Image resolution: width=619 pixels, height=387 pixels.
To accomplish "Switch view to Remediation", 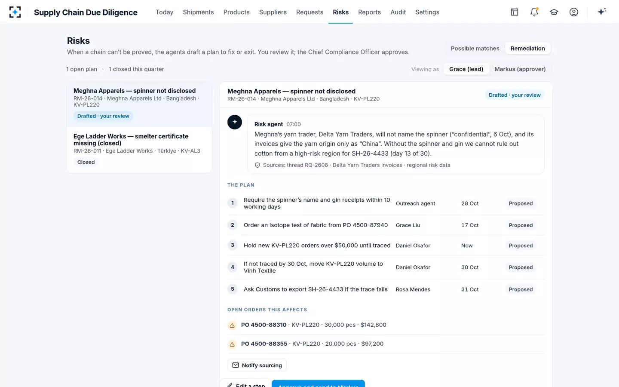I will click(x=528, y=49).
